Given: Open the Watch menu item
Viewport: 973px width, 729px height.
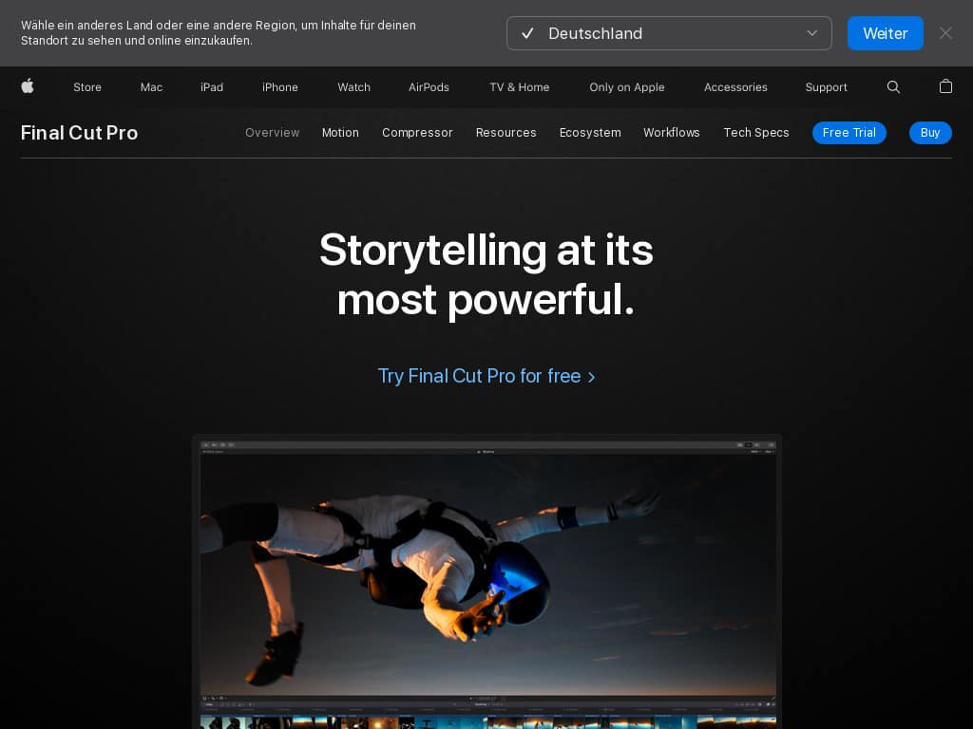Looking at the screenshot, I should [x=353, y=87].
